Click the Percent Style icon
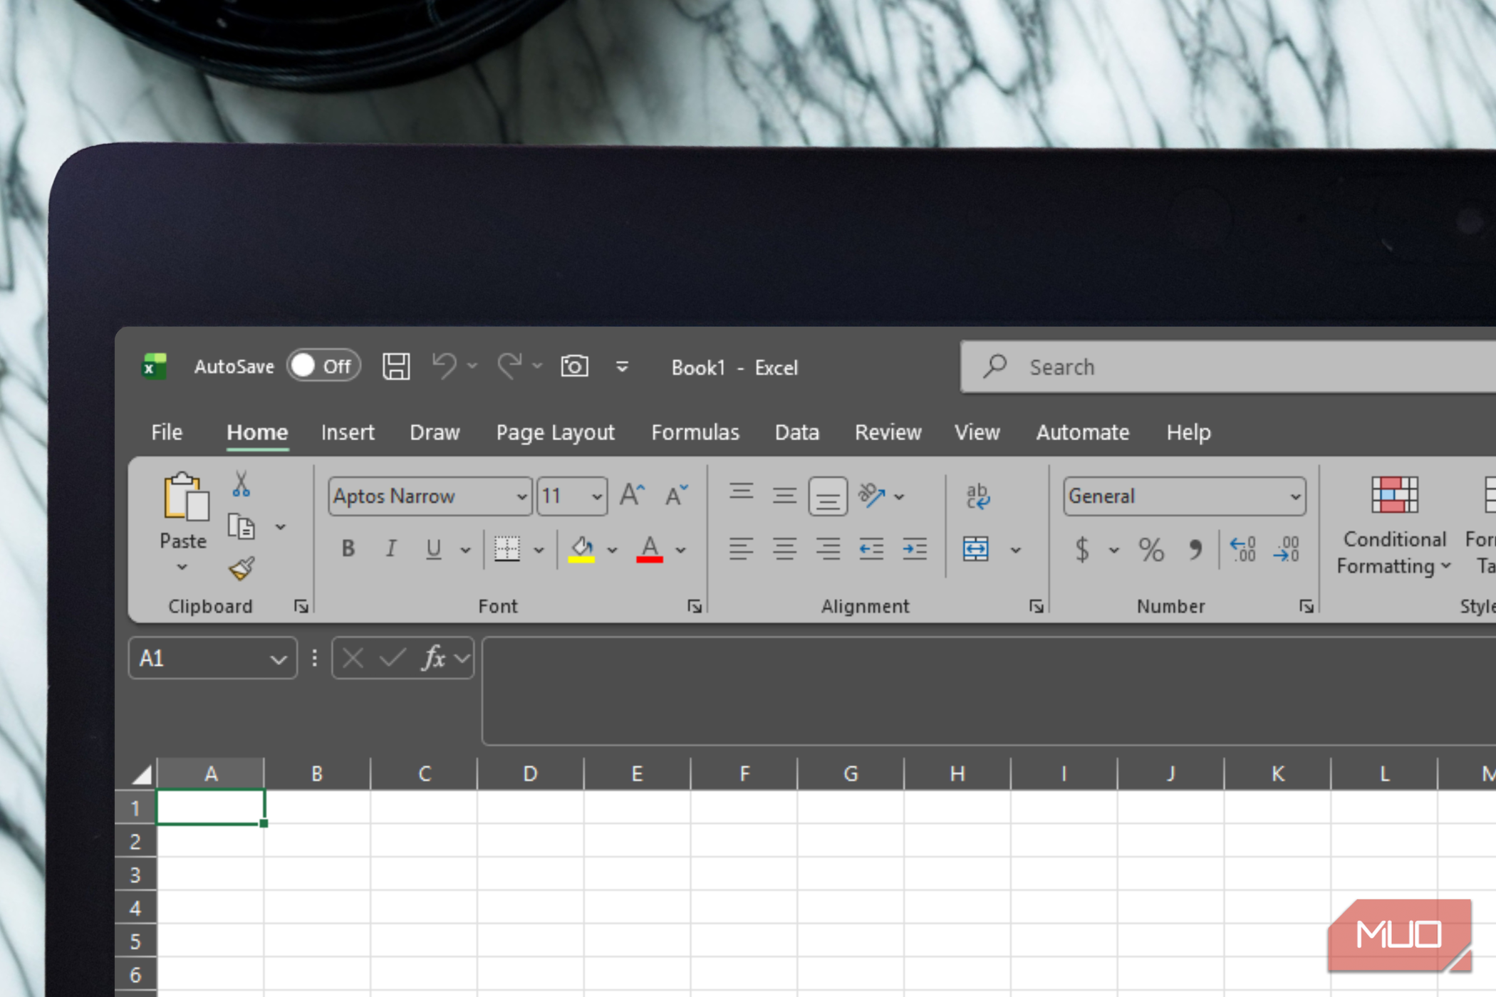This screenshot has width=1496, height=997. click(1151, 549)
